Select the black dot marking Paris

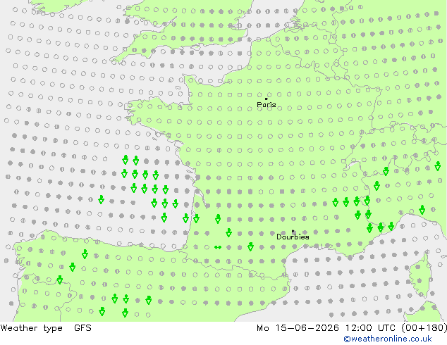[267, 99]
